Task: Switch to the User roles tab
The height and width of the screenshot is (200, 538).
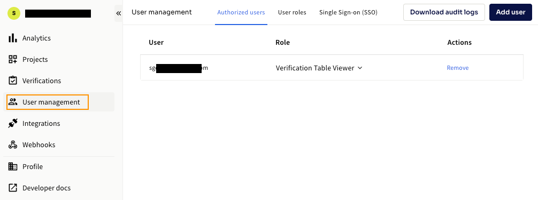Action: [x=292, y=12]
